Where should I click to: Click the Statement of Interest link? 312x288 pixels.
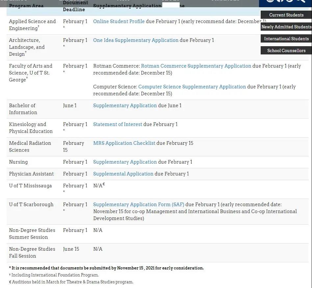117,124
